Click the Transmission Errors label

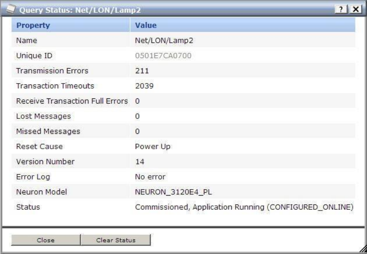pos(52,71)
